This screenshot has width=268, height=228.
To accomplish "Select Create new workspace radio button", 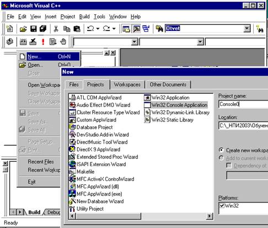I will (x=221, y=150).
